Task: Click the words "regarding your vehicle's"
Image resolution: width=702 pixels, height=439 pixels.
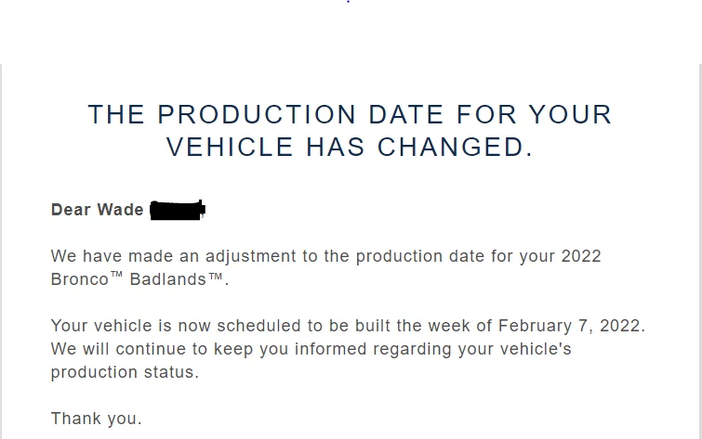Action: [472, 349]
